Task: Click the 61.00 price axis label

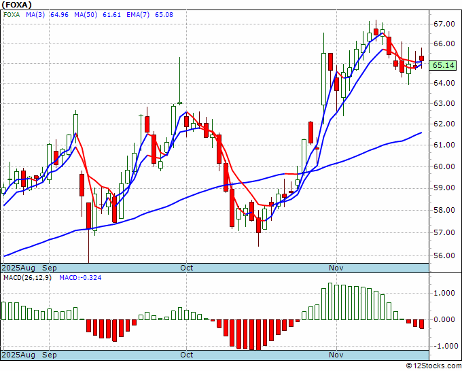Action: coord(444,145)
